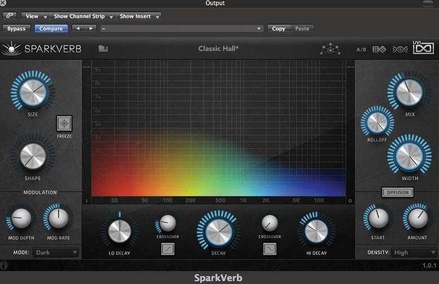Open the info icon at bottom left
The width and height of the screenshot is (439, 284).
3,265
